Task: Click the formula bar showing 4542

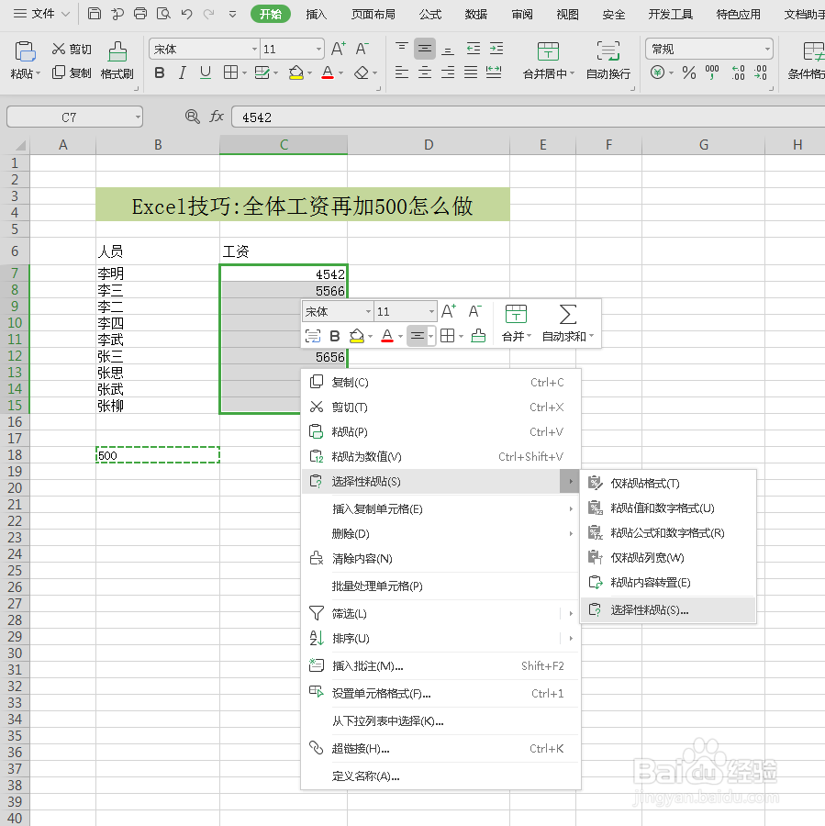Action: pos(528,117)
